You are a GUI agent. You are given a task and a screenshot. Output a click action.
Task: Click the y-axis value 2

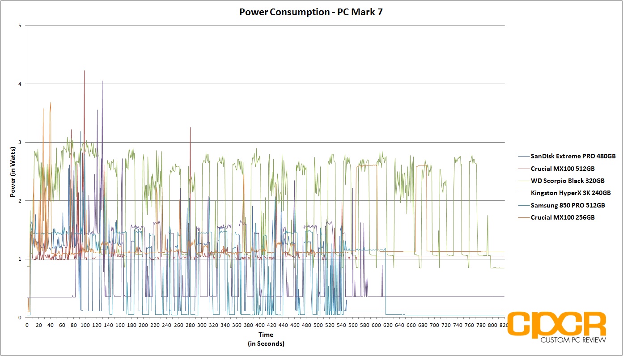point(20,201)
